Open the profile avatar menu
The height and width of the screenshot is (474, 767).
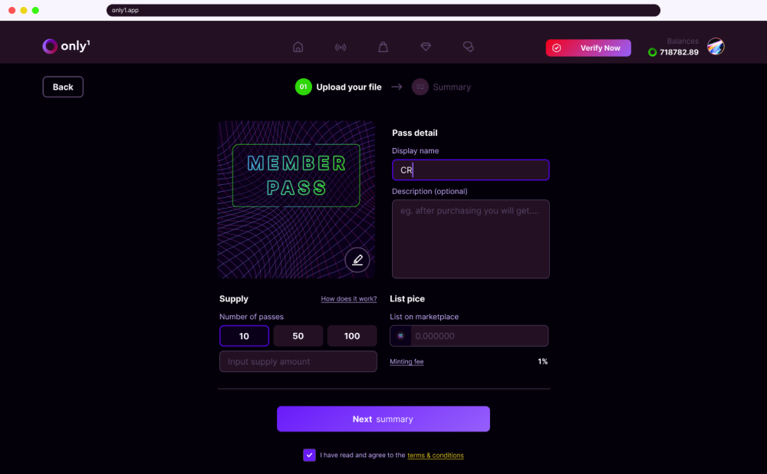[x=716, y=47]
